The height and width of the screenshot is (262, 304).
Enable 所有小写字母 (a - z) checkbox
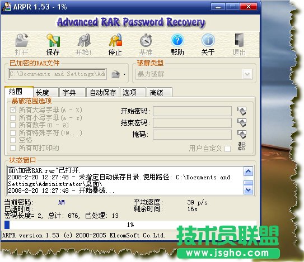pos(13,118)
